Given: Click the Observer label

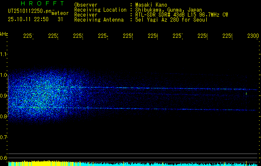Looking at the screenshot, I should pyautogui.click(x=86, y=5).
